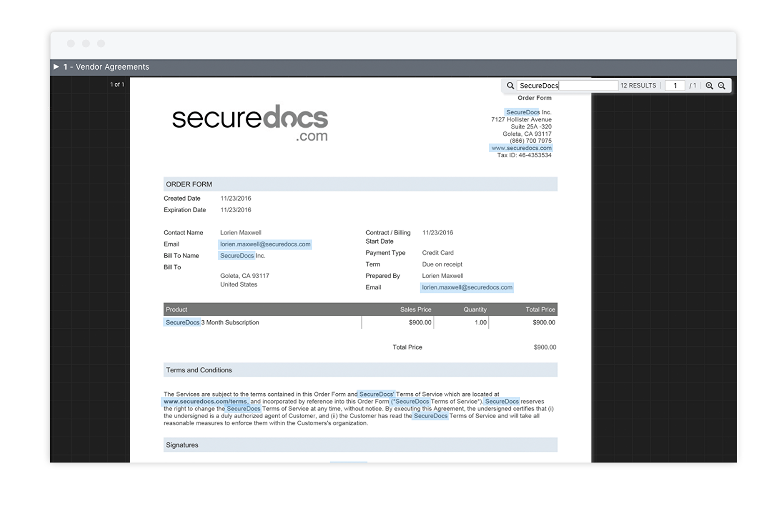Click Created Date value 11/23/2016
Viewport: 782px width, 505px height.
[x=236, y=198]
